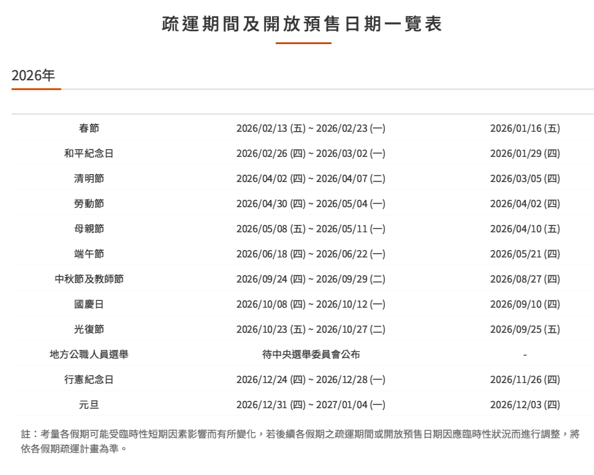Image resolution: width=594 pixels, height=475 pixels.
Task: Click the 和平紀念日 row label
Action: (x=89, y=154)
